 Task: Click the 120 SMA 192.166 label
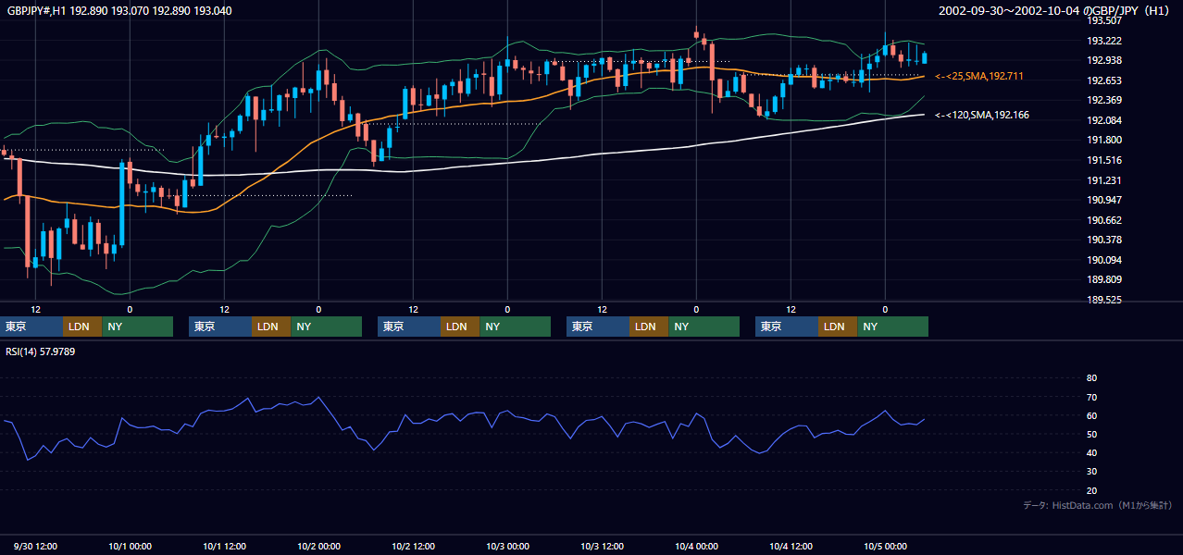coord(982,115)
